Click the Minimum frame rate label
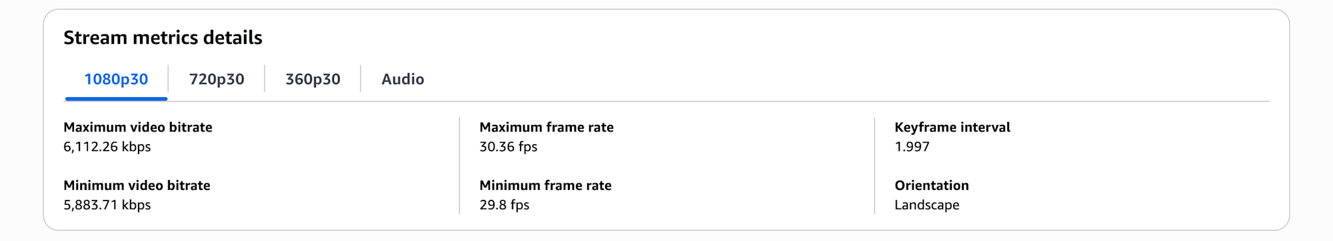The height and width of the screenshot is (241, 1333). click(x=545, y=185)
